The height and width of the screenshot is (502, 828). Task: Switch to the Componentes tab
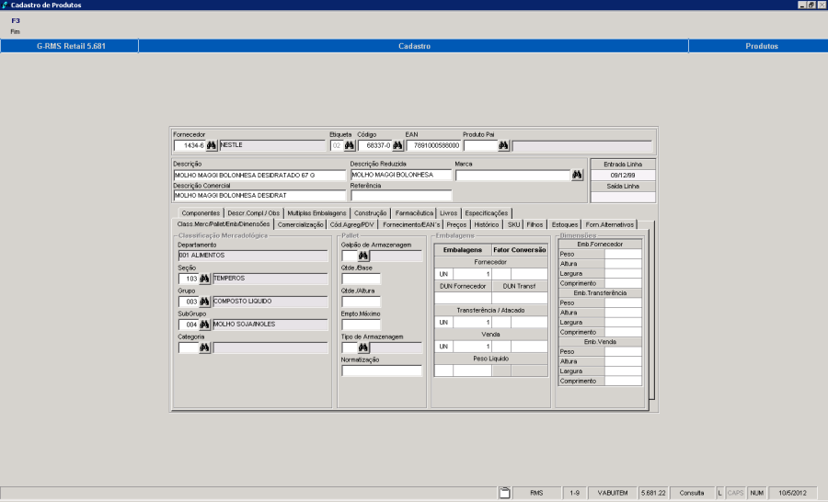pos(201,213)
